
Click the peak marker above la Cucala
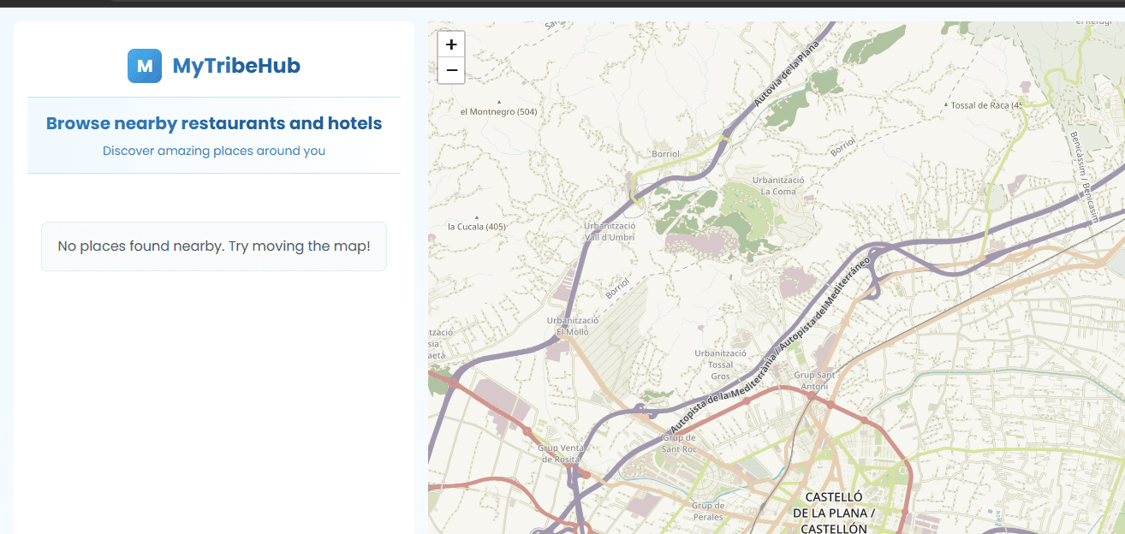coord(477,217)
